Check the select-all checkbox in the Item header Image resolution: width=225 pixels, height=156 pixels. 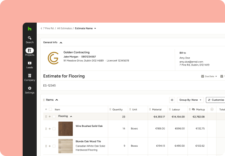50,109
